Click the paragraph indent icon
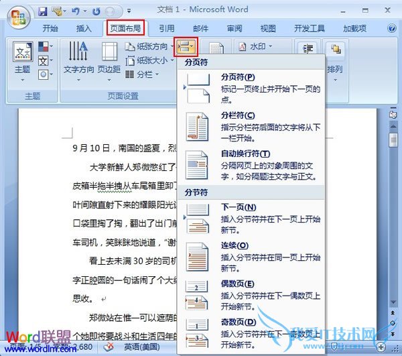Viewport: 402px width, 356px height. [x=308, y=48]
